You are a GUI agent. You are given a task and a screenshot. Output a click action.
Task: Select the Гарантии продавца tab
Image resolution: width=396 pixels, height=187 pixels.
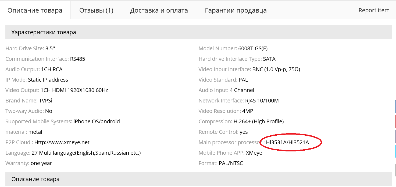pyautogui.click(x=236, y=10)
